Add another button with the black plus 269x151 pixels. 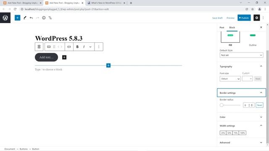click(x=64, y=57)
